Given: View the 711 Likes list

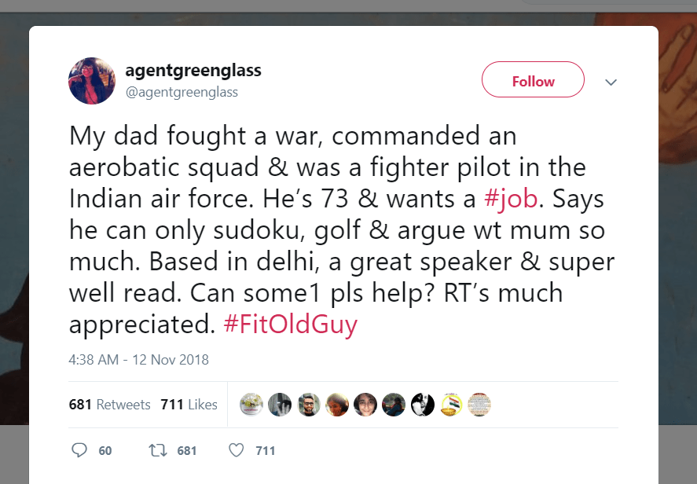Looking at the screenshot, I should click(189, 405).
